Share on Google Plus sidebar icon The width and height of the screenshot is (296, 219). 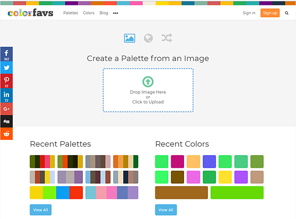pos(6,109)
